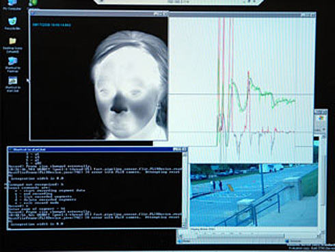The height and width of the screenshot is (252, 335).
Task: Select the start.bat shortcut desktop icon
Action: [x=13, y=84]
